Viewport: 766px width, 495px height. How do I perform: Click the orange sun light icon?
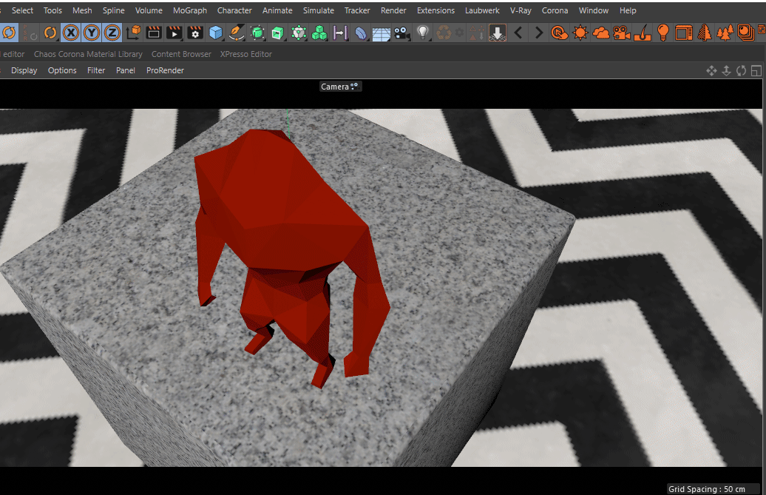(580, 33)
